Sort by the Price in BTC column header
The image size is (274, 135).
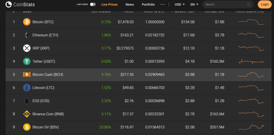click(154, 12)
